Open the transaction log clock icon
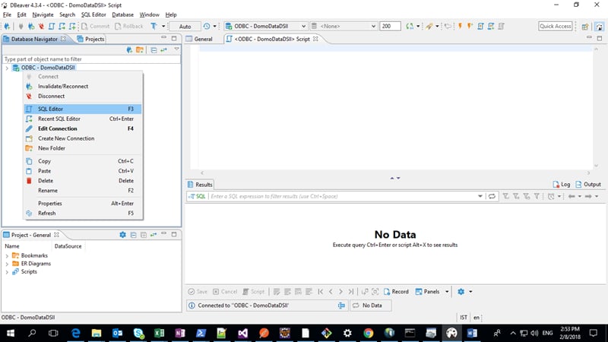The image size is (608, 342). click(x=207, y=26)
